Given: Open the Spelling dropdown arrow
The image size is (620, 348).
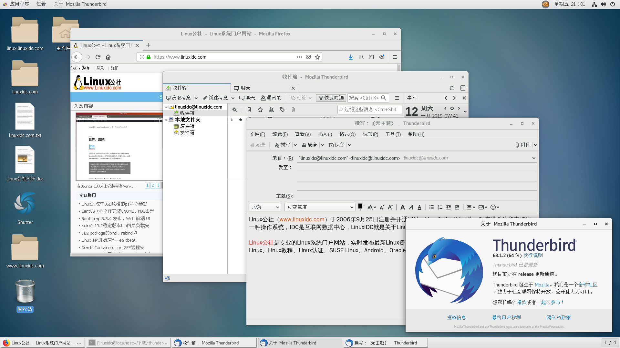Looking at the screenshot, I should [x=295, y=145].
